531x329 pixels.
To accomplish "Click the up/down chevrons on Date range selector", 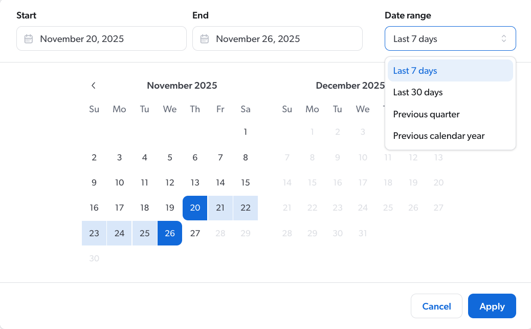I will (503, 38).
